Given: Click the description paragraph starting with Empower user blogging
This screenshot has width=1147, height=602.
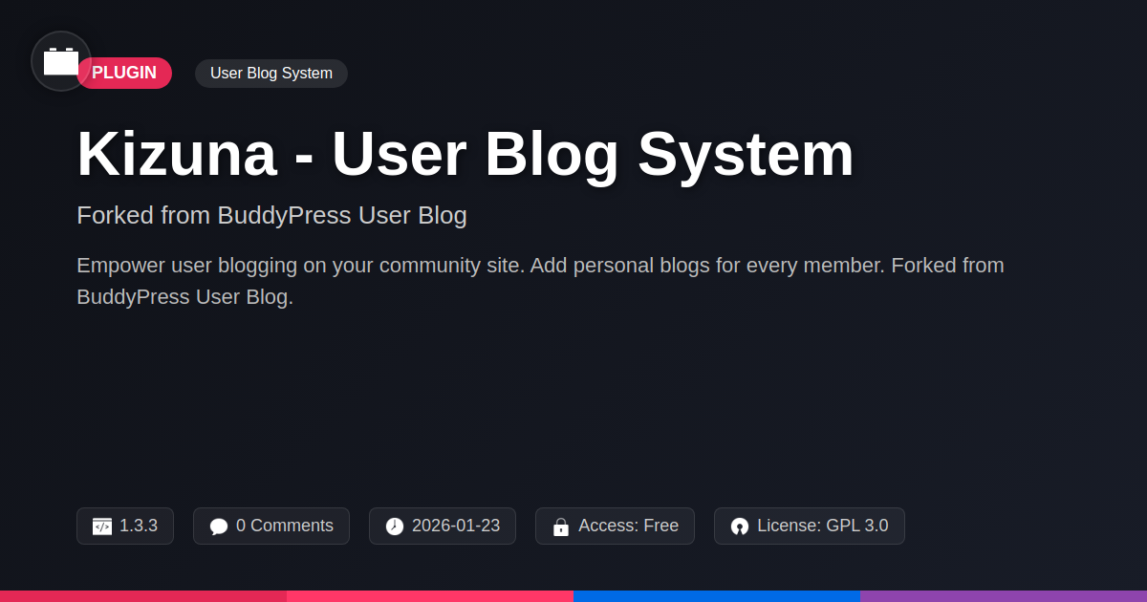Looking at the screenshot, I should tap(540, 281).
